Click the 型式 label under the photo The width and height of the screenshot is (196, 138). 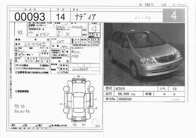109,88
